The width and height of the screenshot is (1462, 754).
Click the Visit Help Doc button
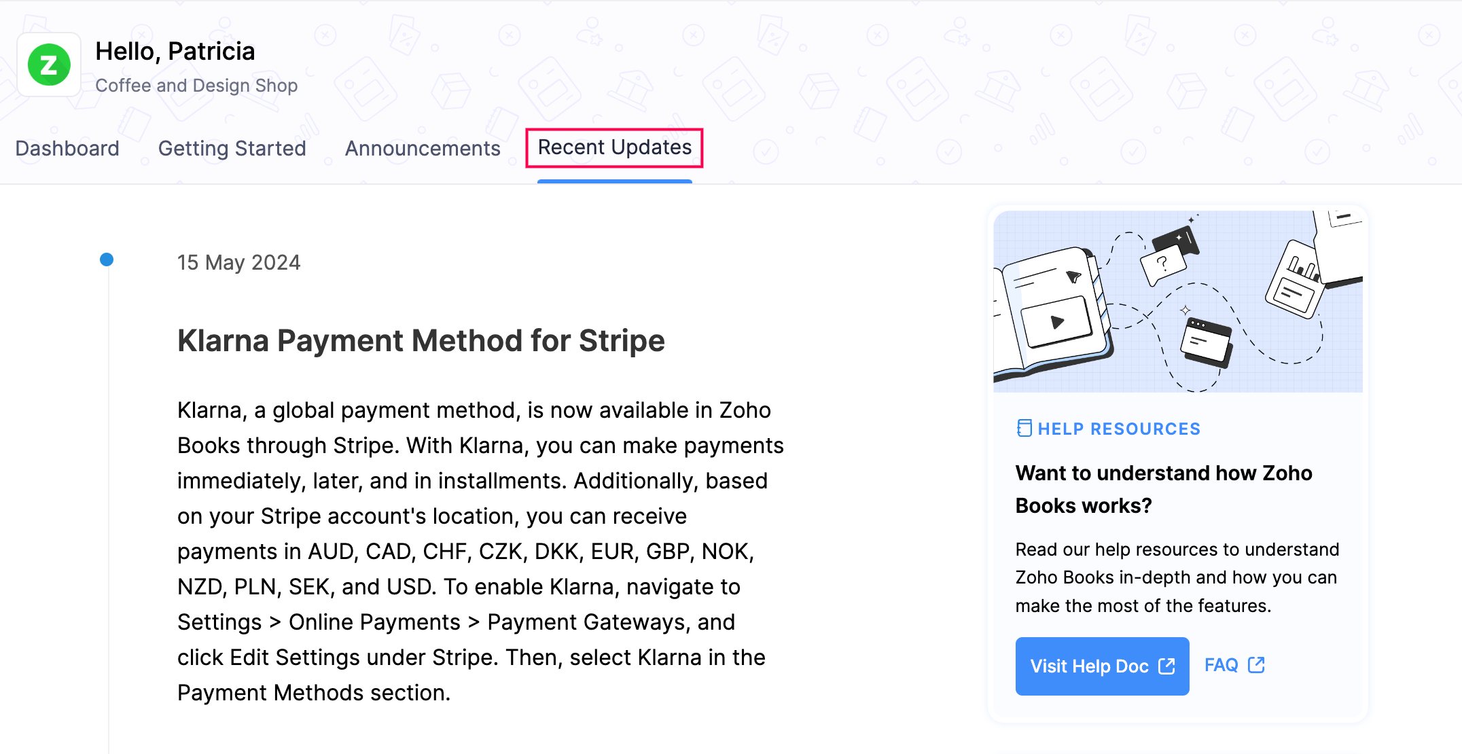click(x=1102, y=666)
